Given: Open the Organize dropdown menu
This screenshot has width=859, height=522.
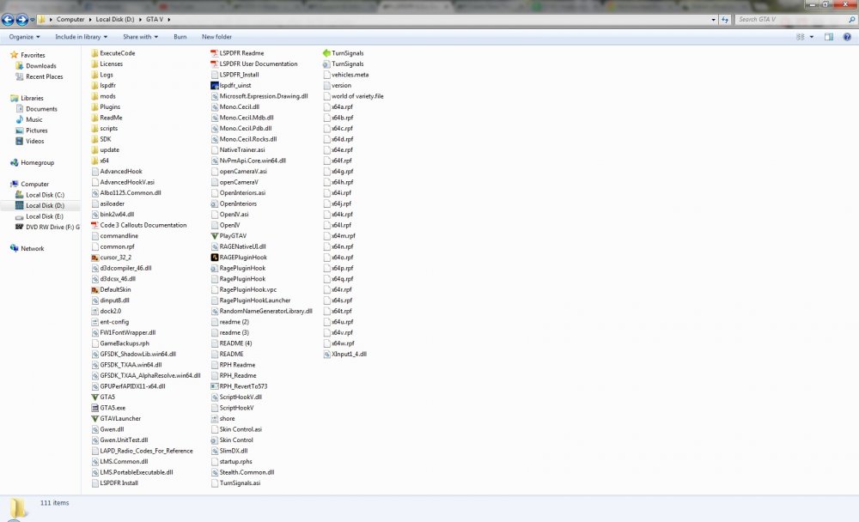Looking at the screenshot, I should pyautogui.click(x=25, y=37).
